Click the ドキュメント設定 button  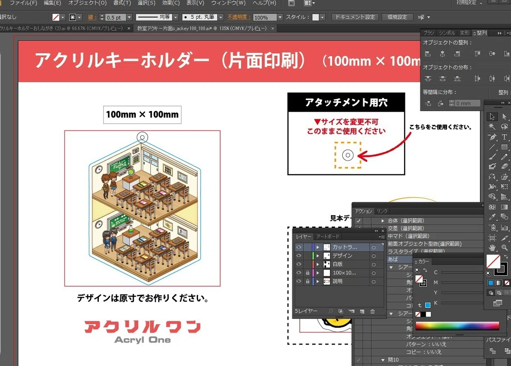click(355, 17)
